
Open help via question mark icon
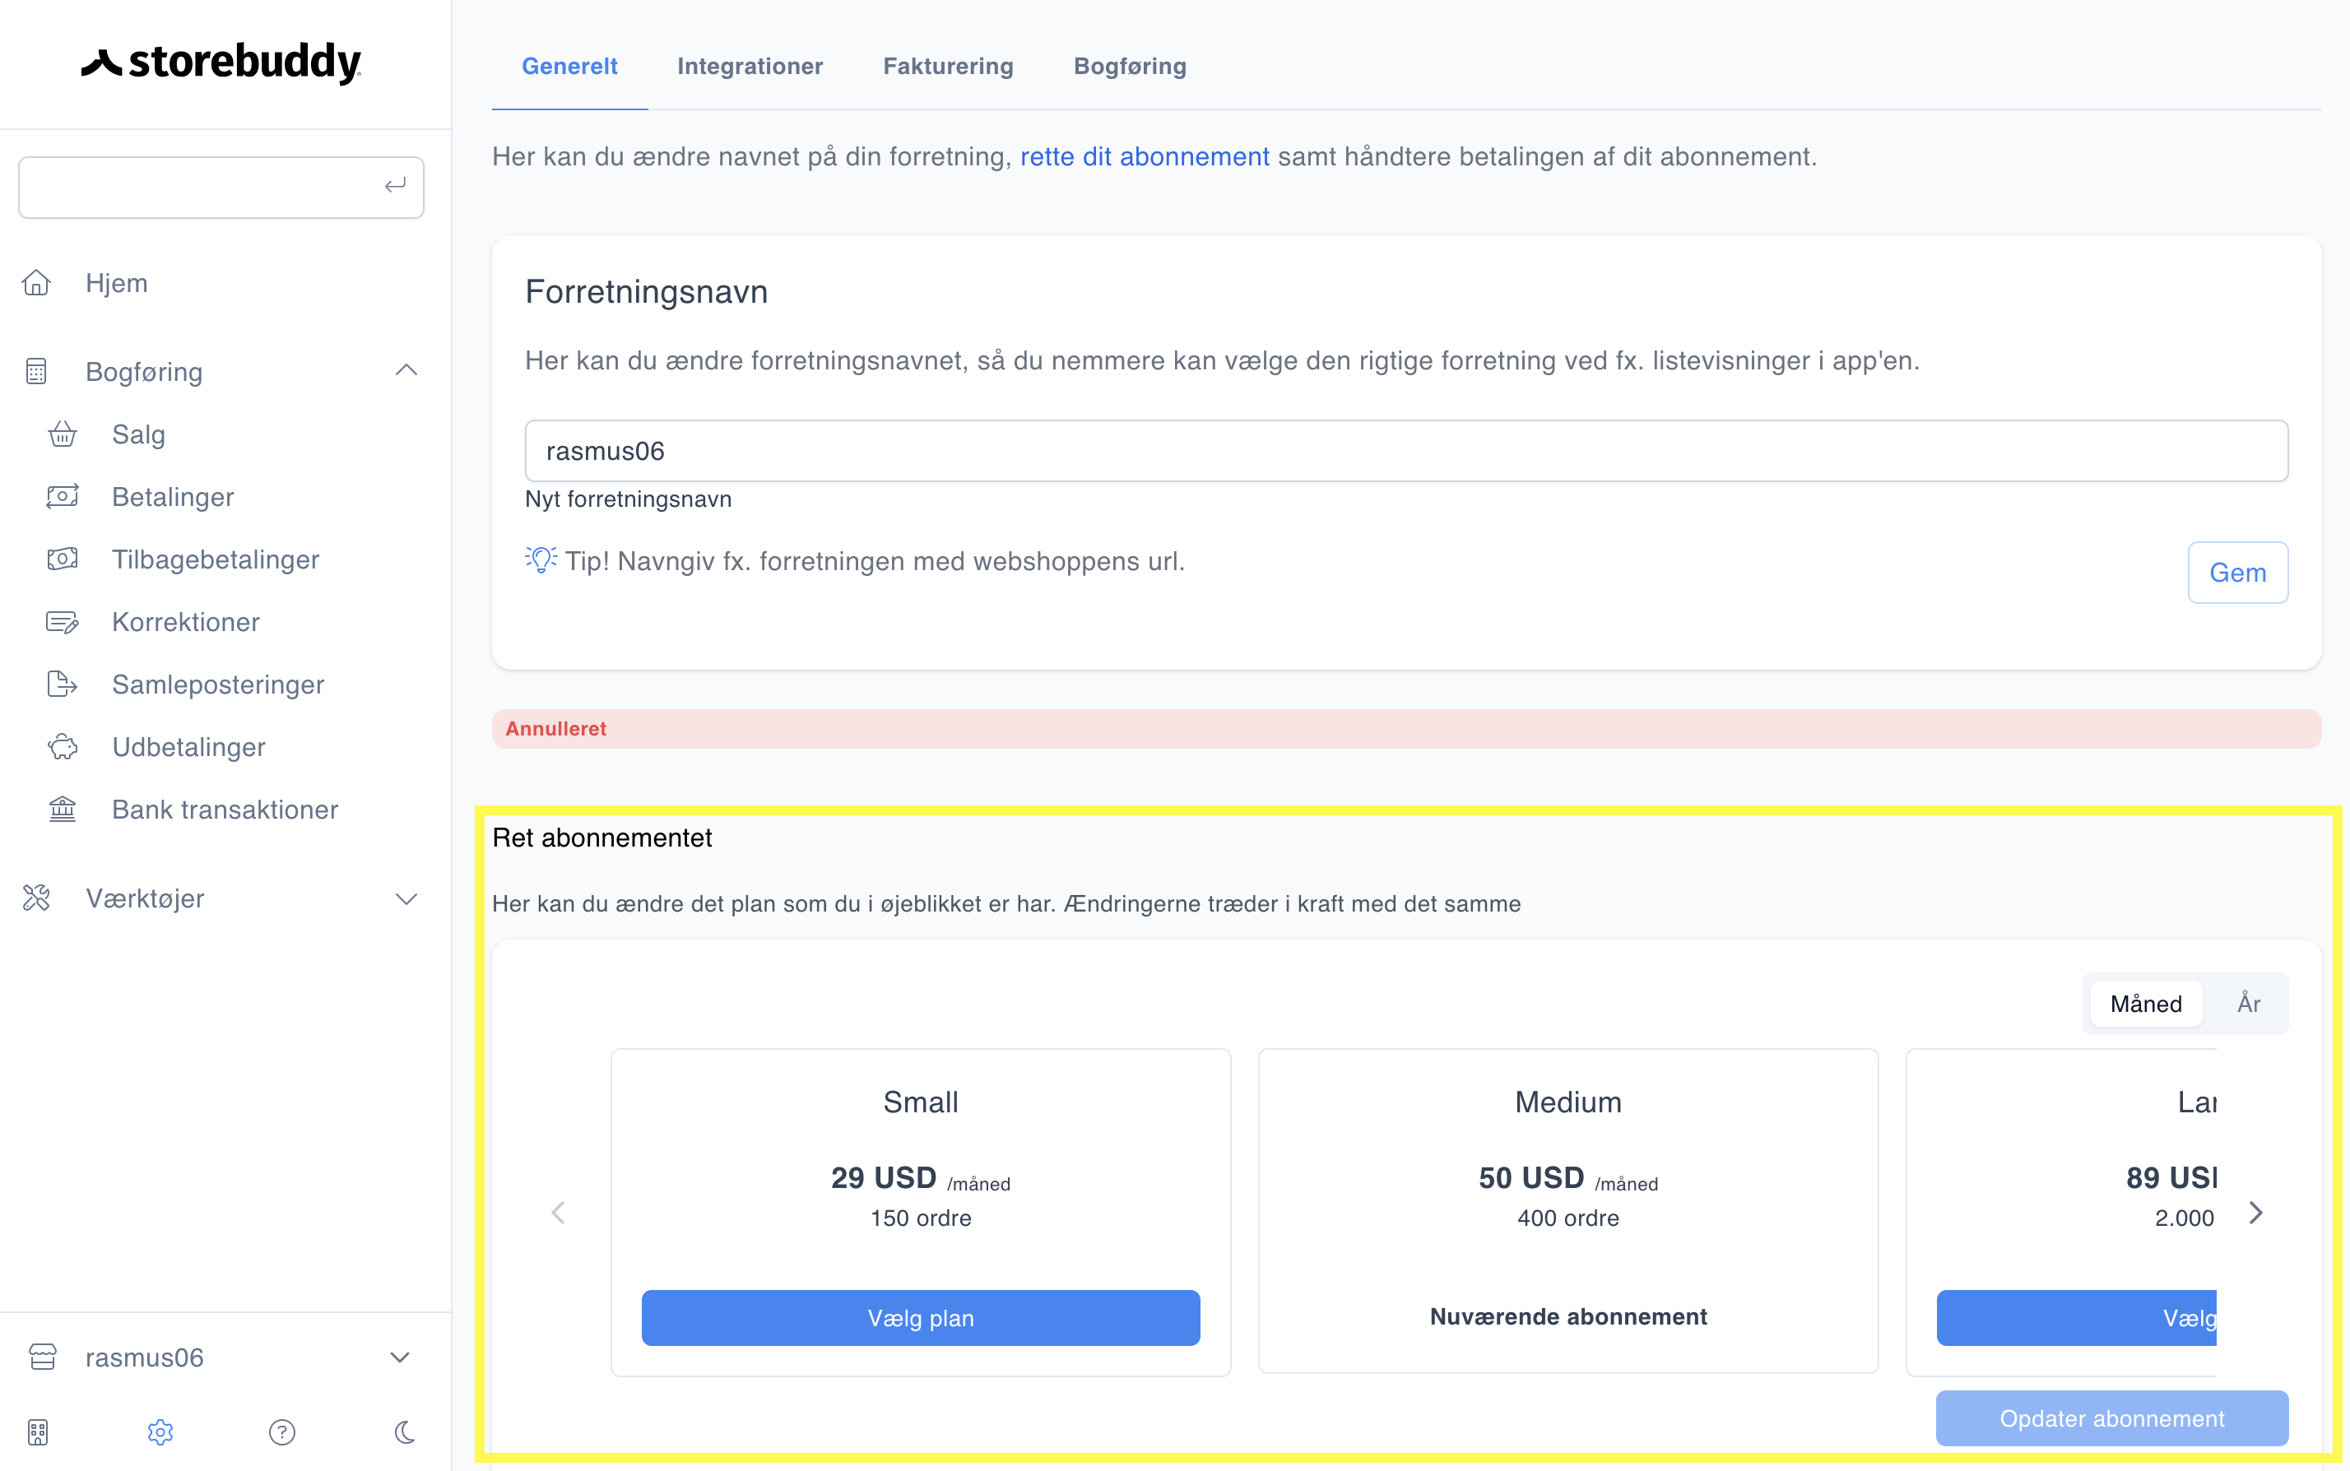(282, 1432)
